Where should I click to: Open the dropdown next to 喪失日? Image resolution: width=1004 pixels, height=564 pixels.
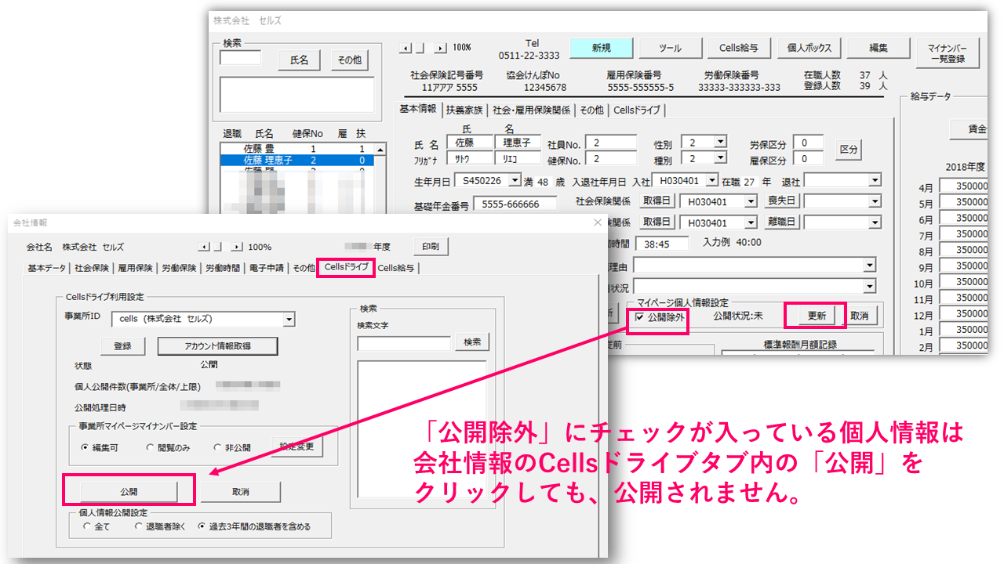point(875,201)
